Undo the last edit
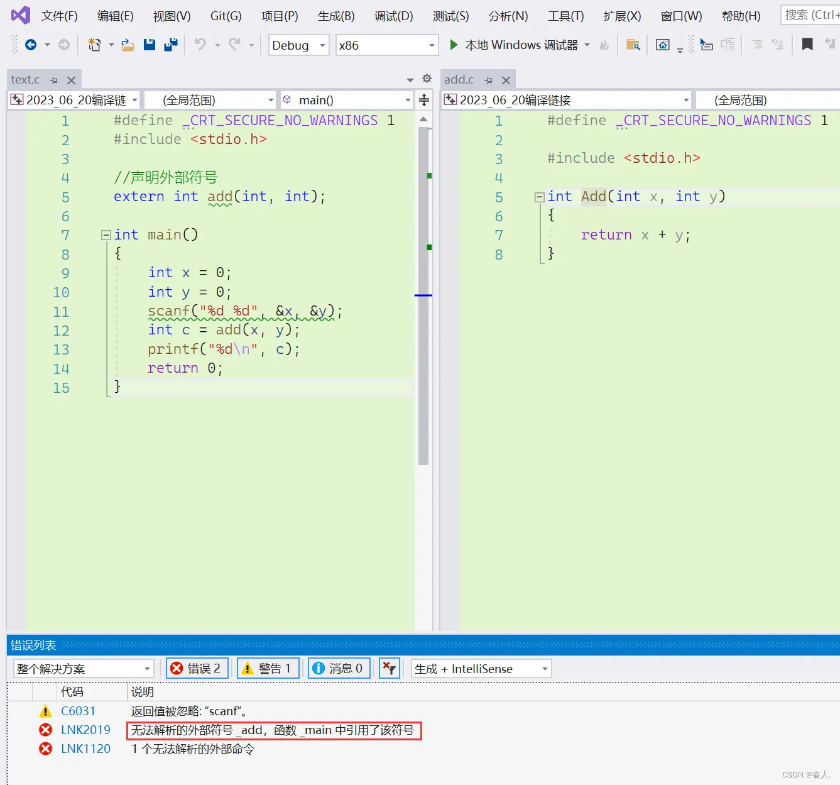 tap(200, 45)
